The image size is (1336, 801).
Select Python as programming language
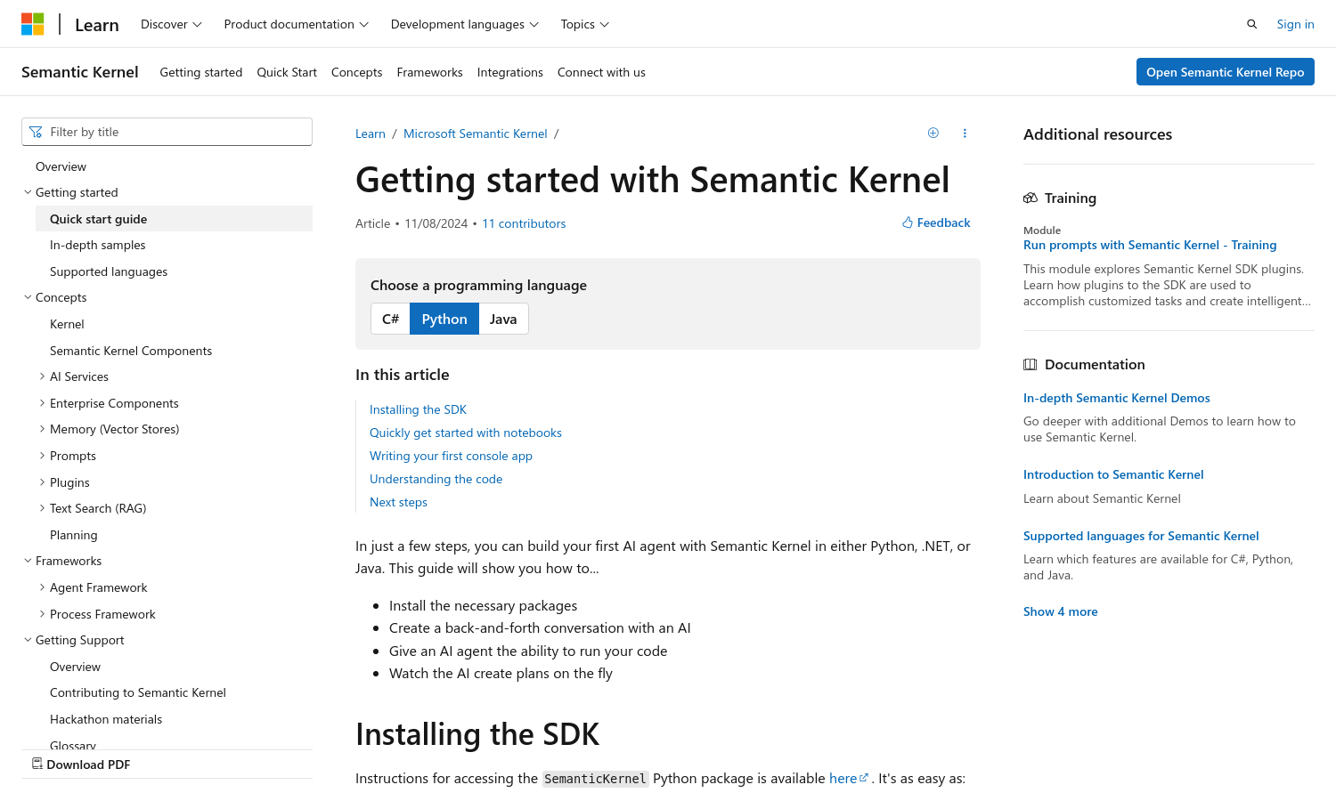[x=444, y=319]
